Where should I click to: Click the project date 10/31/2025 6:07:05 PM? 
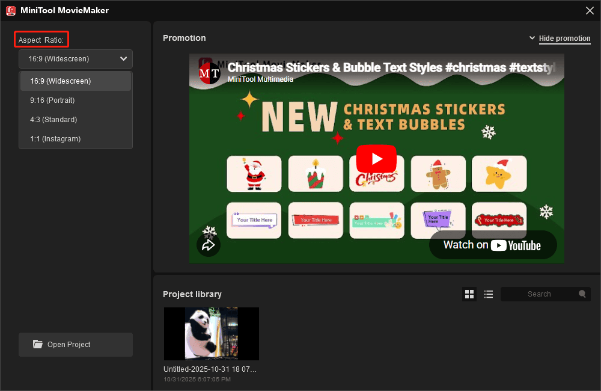click(x=197, y=379)
